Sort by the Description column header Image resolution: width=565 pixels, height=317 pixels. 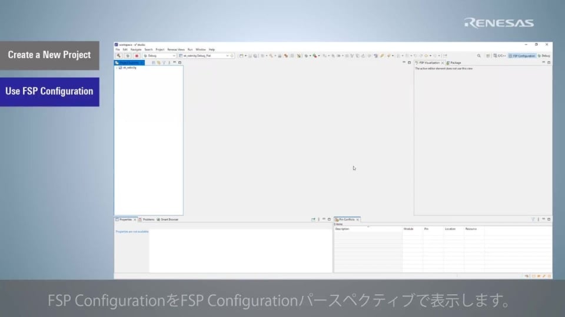pyautogui.click(x=368, y=229)
